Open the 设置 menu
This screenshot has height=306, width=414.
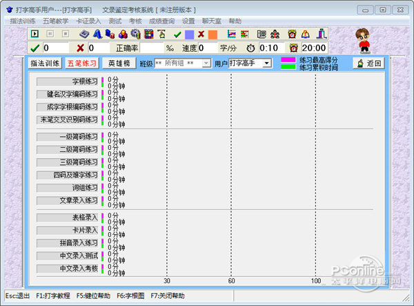[x=188, y=21]
